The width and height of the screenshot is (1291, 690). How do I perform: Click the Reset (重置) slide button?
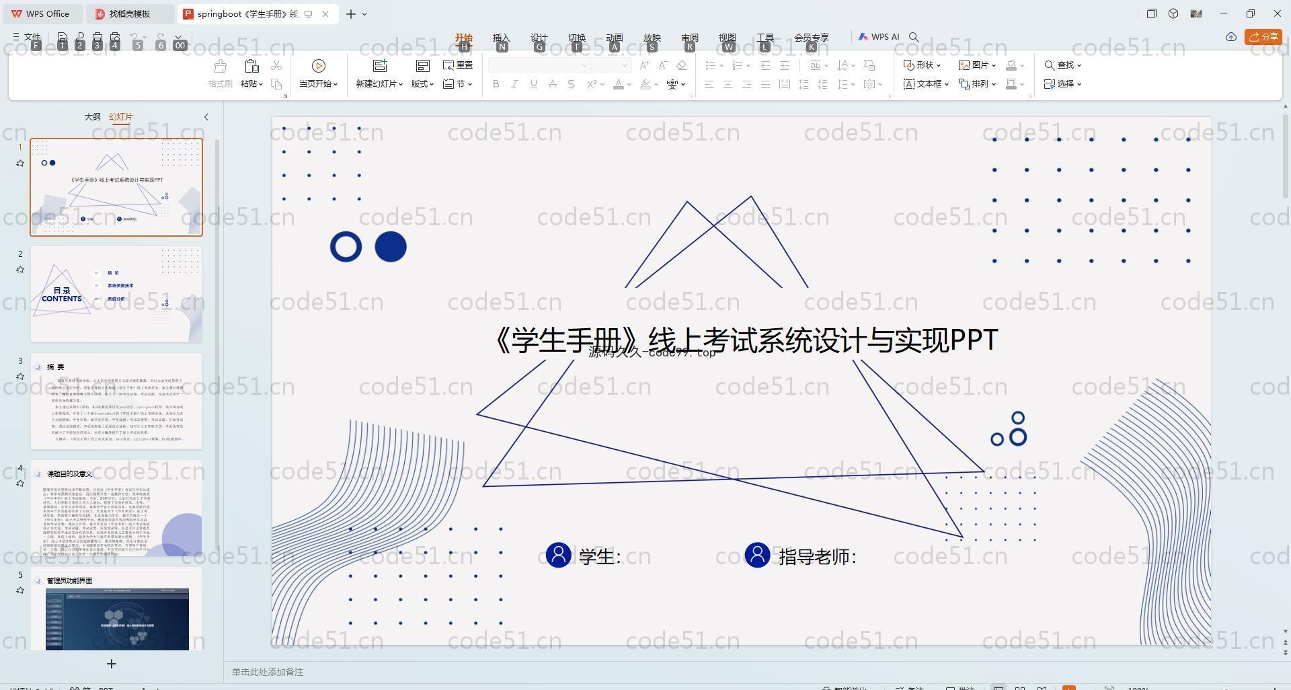pos(458,65)
